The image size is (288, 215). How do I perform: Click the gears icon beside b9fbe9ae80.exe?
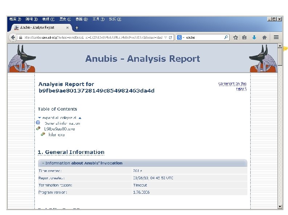coord(38,128)
